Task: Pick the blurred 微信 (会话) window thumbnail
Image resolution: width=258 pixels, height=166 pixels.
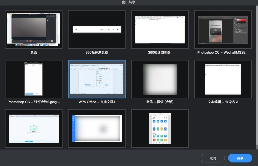Action: 160,79
